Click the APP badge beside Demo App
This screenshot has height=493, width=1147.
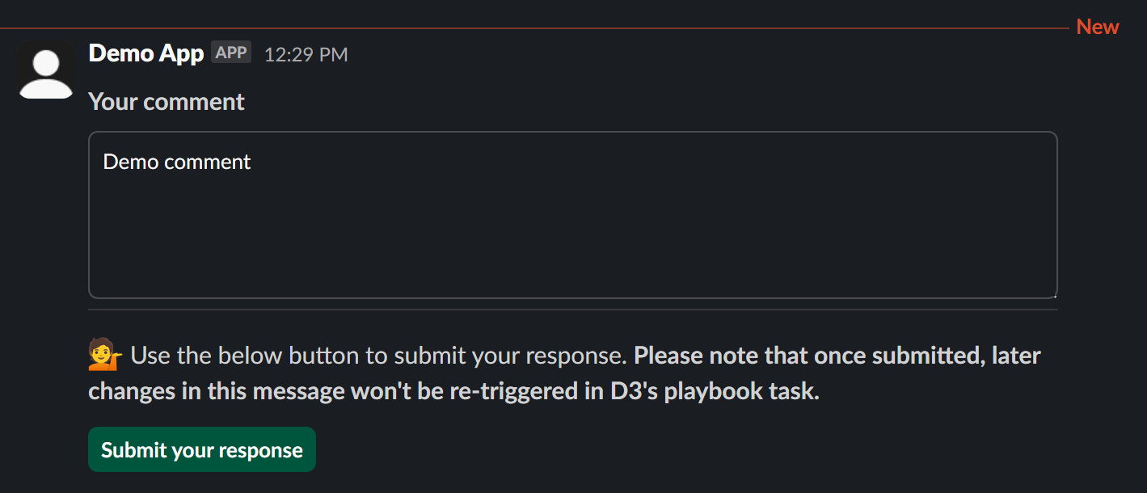tap(231, 53)
